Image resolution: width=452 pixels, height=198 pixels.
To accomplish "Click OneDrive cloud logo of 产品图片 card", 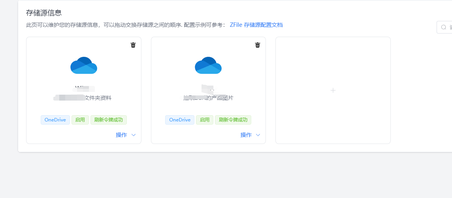I will point(208,65).
